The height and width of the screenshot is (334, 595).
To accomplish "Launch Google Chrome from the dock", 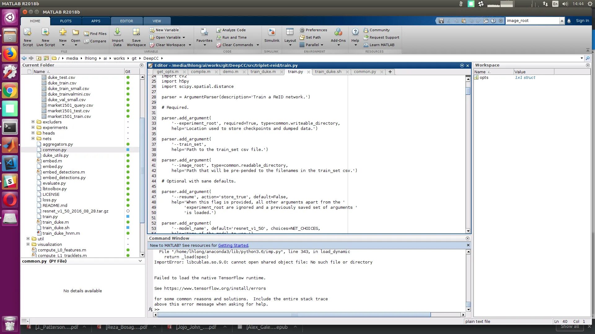I will (x=10, y=91).
